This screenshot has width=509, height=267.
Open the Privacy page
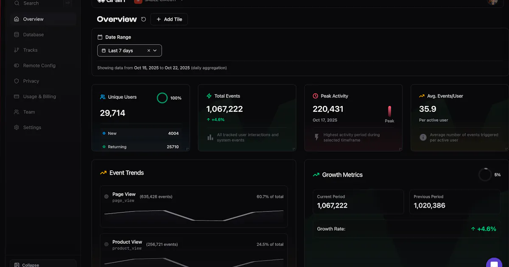[x=43, y=81]
